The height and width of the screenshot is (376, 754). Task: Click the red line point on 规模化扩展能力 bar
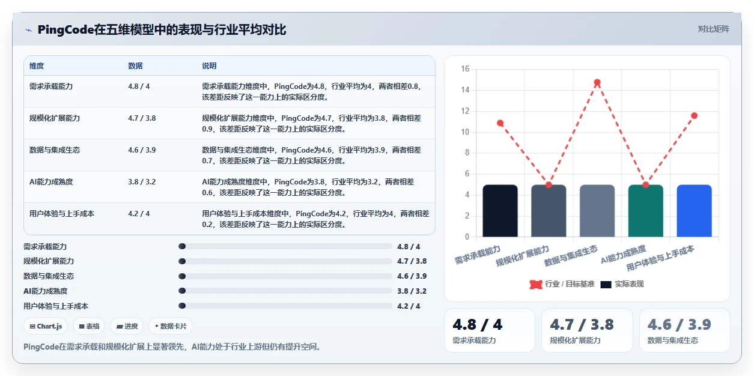(x=549, y=185)
